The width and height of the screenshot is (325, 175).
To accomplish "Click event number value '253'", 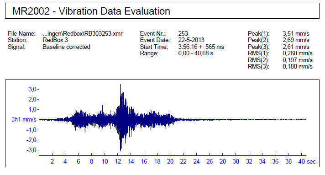I will 183,33.
